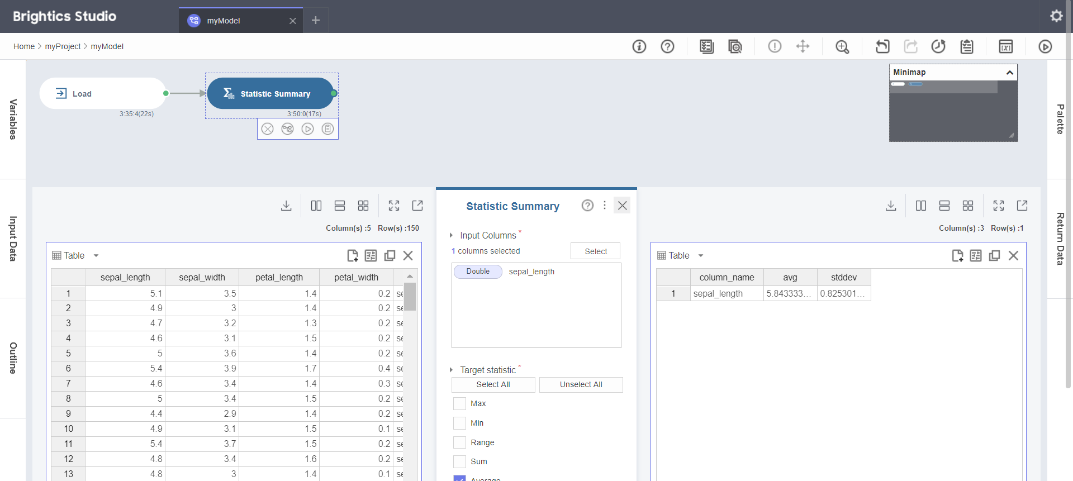
Task: Run the model with the top toolbar play button
Action: pyautogui.click(x=1045, y=46)
